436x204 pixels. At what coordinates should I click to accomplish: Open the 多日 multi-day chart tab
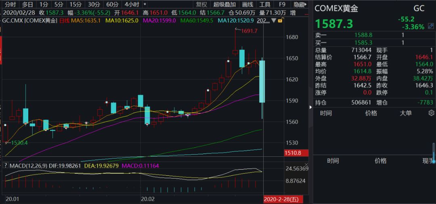click(x=27, y=4)
